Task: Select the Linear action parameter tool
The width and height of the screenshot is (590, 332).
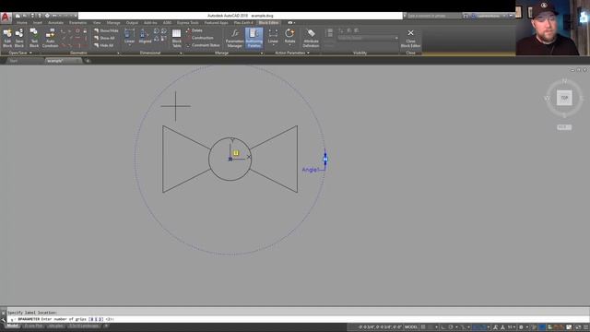Action: 273,36
